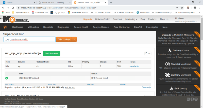Open Products header link
The height and width of the screenshot is (108, 203).
tap(152, 19)
